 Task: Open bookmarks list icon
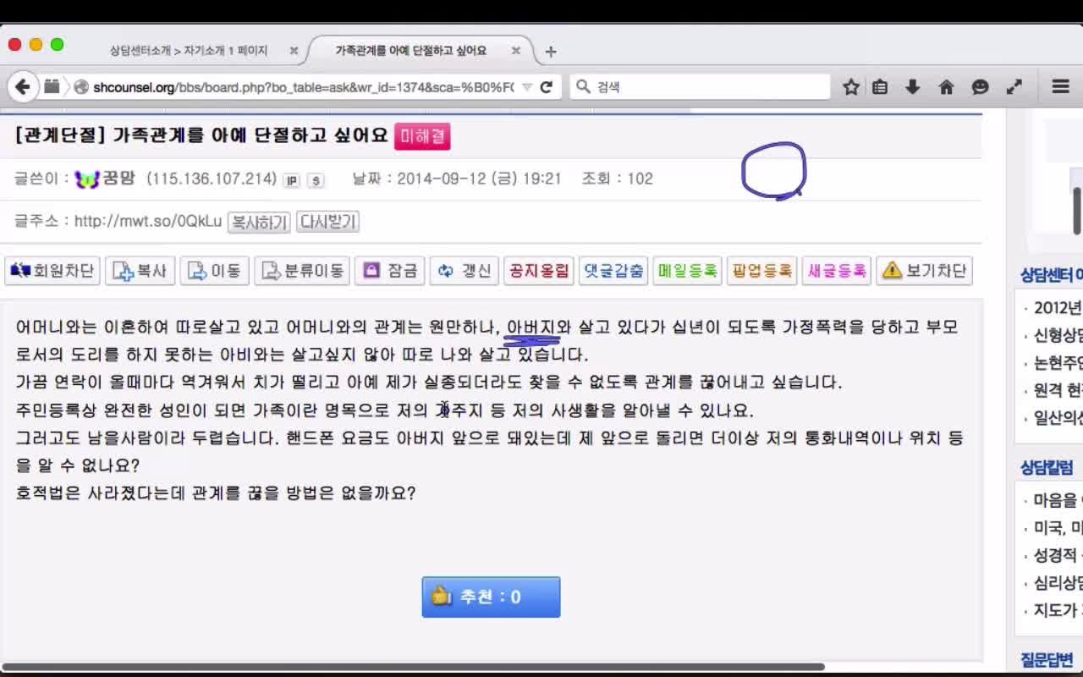pos(880,86)
